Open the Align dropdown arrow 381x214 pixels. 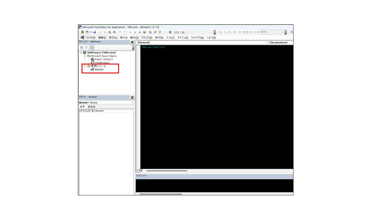pyautogui.click(x=243, y=32)
